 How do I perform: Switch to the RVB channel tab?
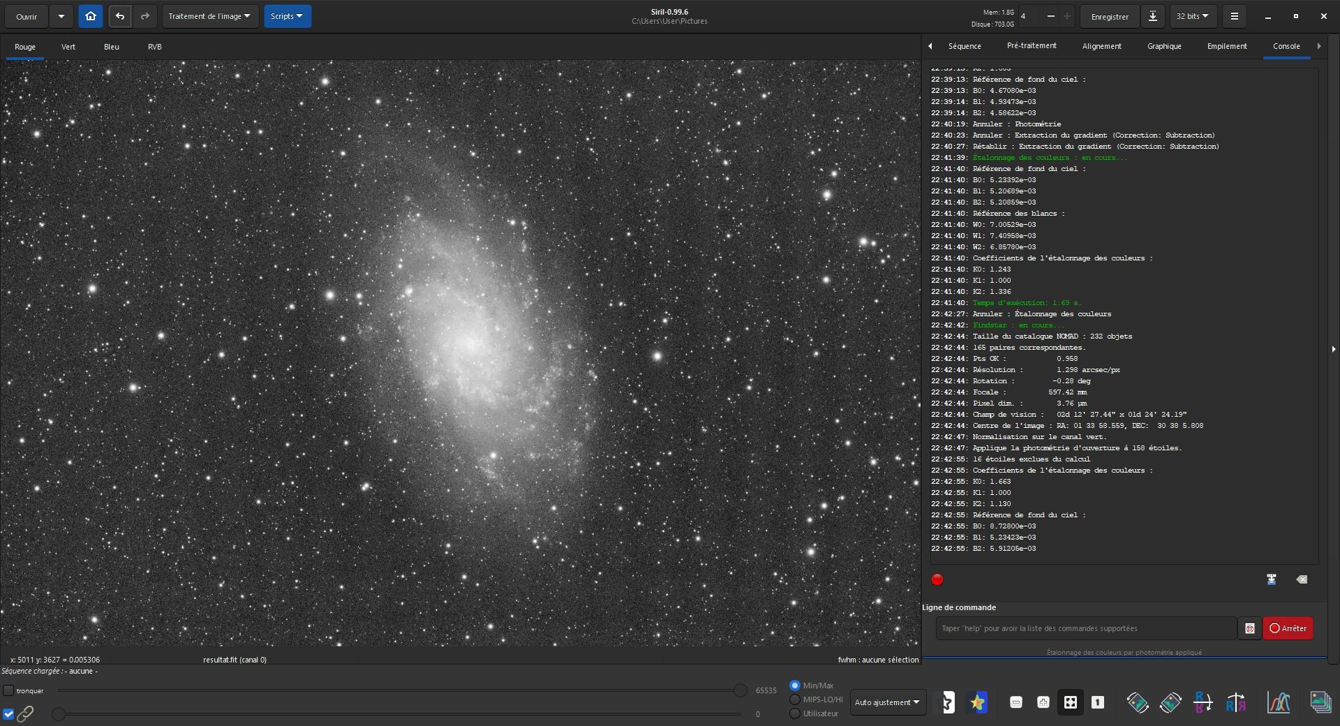[x=154, y=47]
